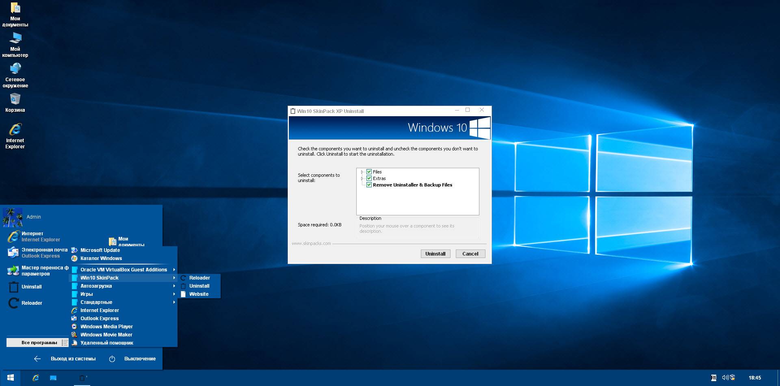
Task: Choose Website in the Win10 SkinPack submenu
Action: point(199,294)
